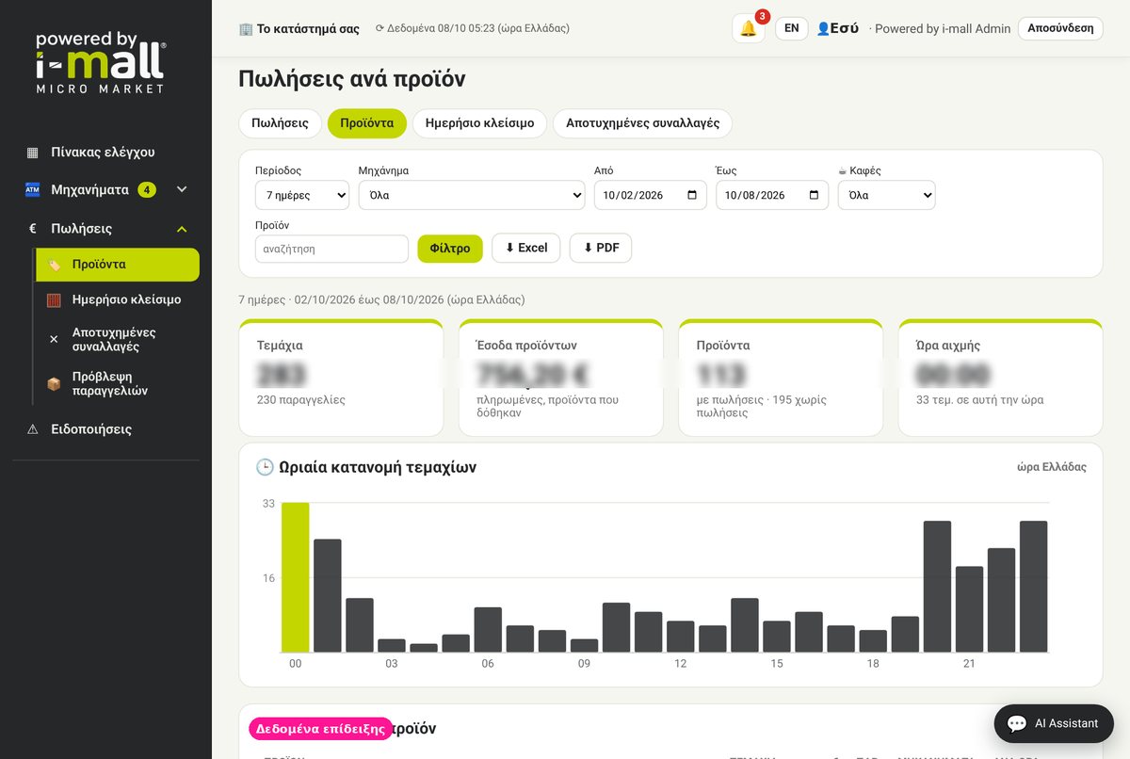The height and width of the screenshot is (759, 1130).
Task: Open the calendar picker for Έως date
Action: pos(815,195)
